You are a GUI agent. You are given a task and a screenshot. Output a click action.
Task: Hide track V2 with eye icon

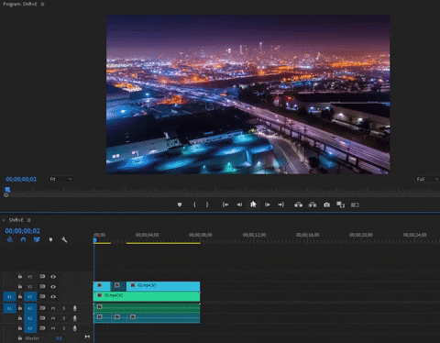pyautogui.click(x=53, y=287)
